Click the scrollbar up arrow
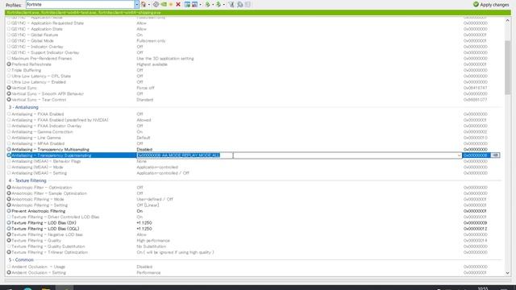 point(507,20)
